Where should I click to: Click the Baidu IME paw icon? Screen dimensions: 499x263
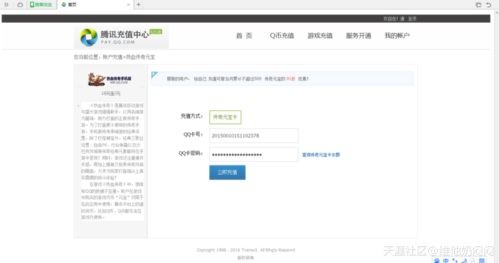tap(437, 261)
